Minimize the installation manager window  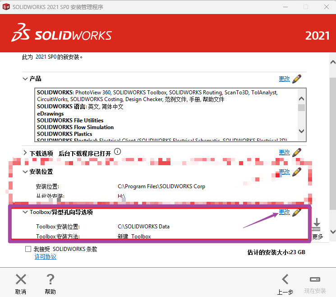pos(285,7)
